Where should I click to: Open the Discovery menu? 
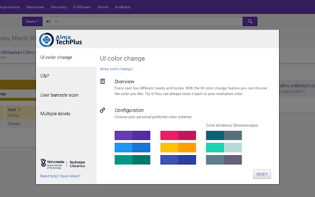59,7
